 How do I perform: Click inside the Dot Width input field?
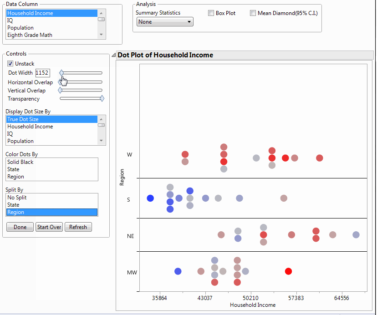click(42, 72)
